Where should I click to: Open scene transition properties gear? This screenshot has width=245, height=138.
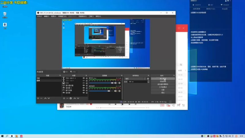(148, 79)
